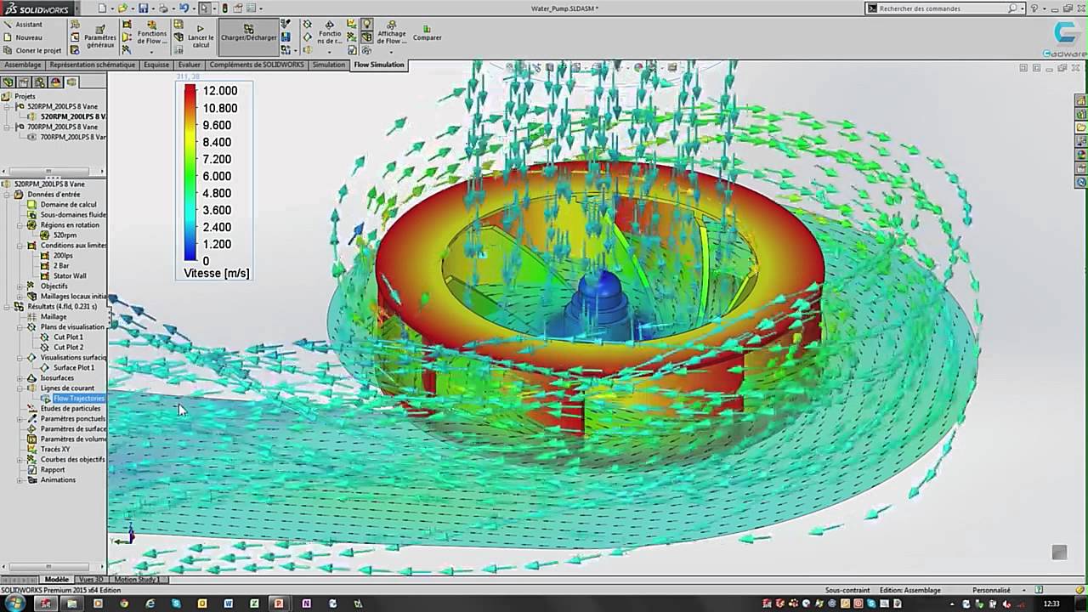Click the New document icon
Viewport: 1088px width, 612px height.
[x=102, y=8]
